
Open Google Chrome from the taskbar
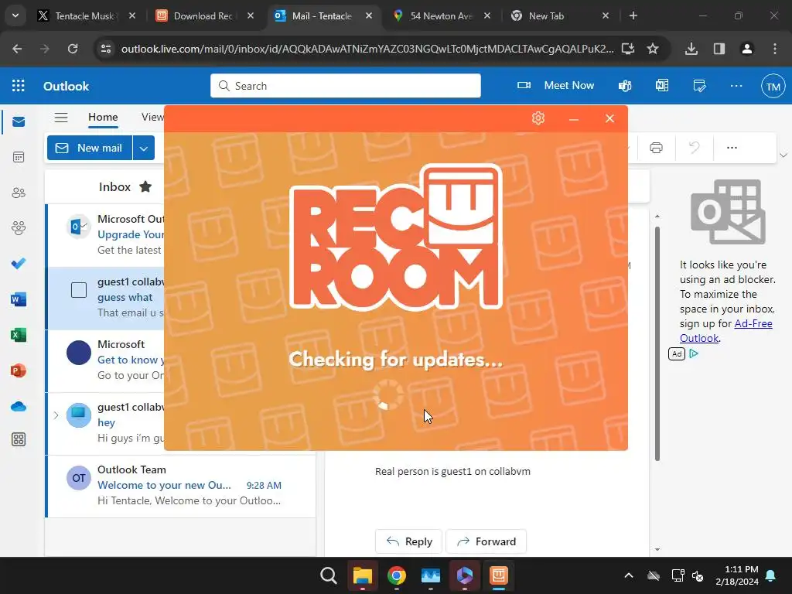click(397, 575)
